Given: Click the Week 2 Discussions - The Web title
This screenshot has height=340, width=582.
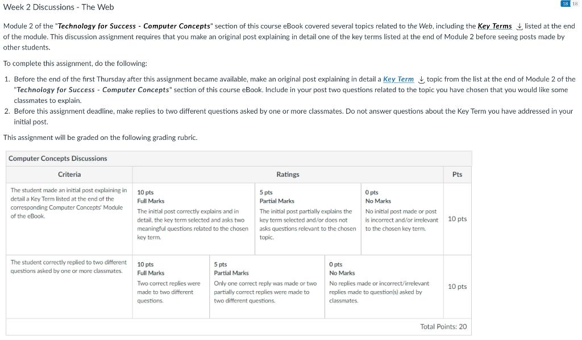Looking at the screenshot, I should tap(59, 7).
